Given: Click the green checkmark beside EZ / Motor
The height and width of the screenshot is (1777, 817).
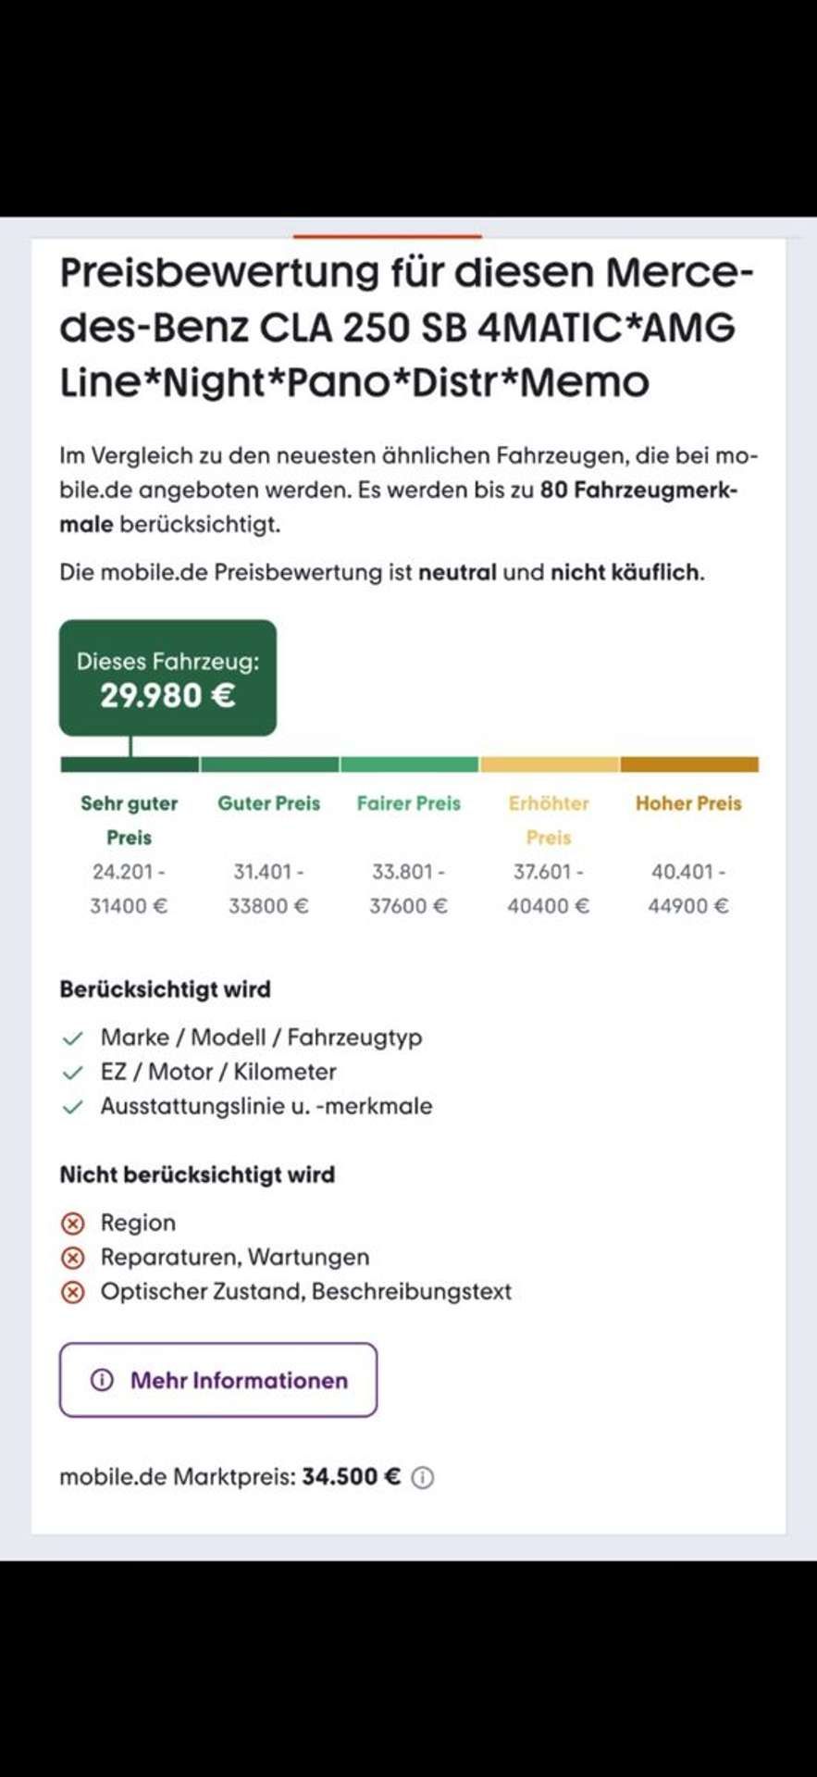Looking at the screenshot, I should (72, 1073).
